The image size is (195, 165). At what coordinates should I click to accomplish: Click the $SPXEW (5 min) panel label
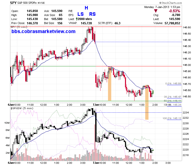coord(22,108)
